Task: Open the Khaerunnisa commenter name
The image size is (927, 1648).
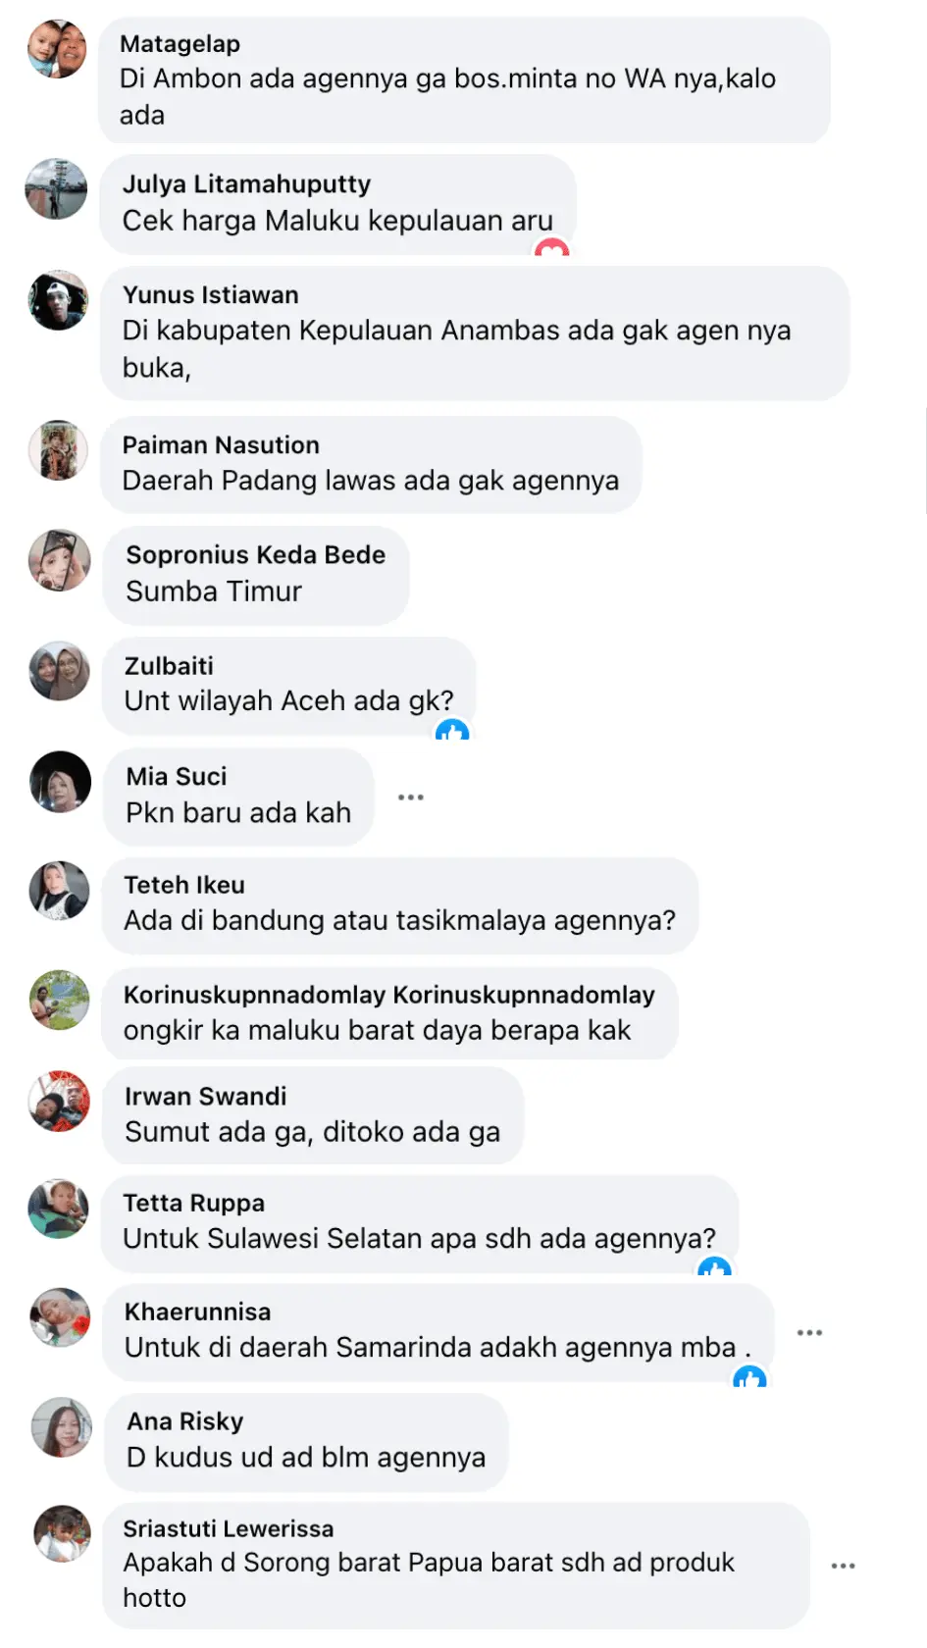Action: (x=197, y=1312)
